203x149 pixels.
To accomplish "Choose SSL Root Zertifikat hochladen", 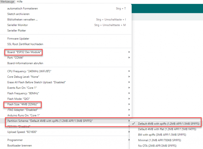I will pos(25,44).
